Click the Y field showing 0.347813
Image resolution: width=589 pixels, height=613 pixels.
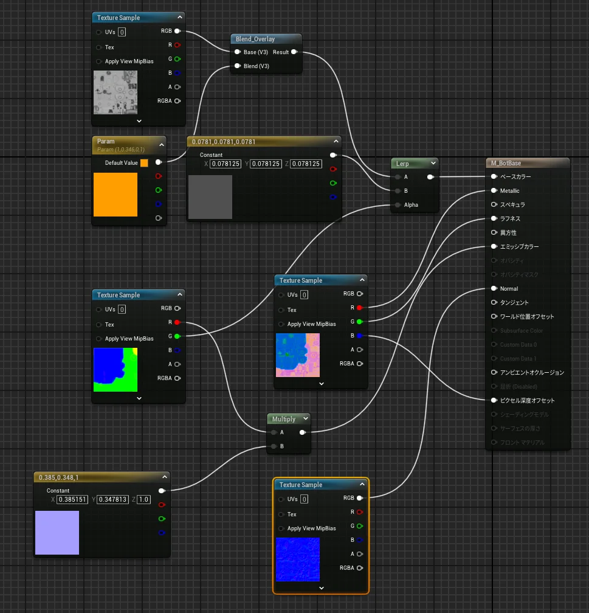click(114, 500)
